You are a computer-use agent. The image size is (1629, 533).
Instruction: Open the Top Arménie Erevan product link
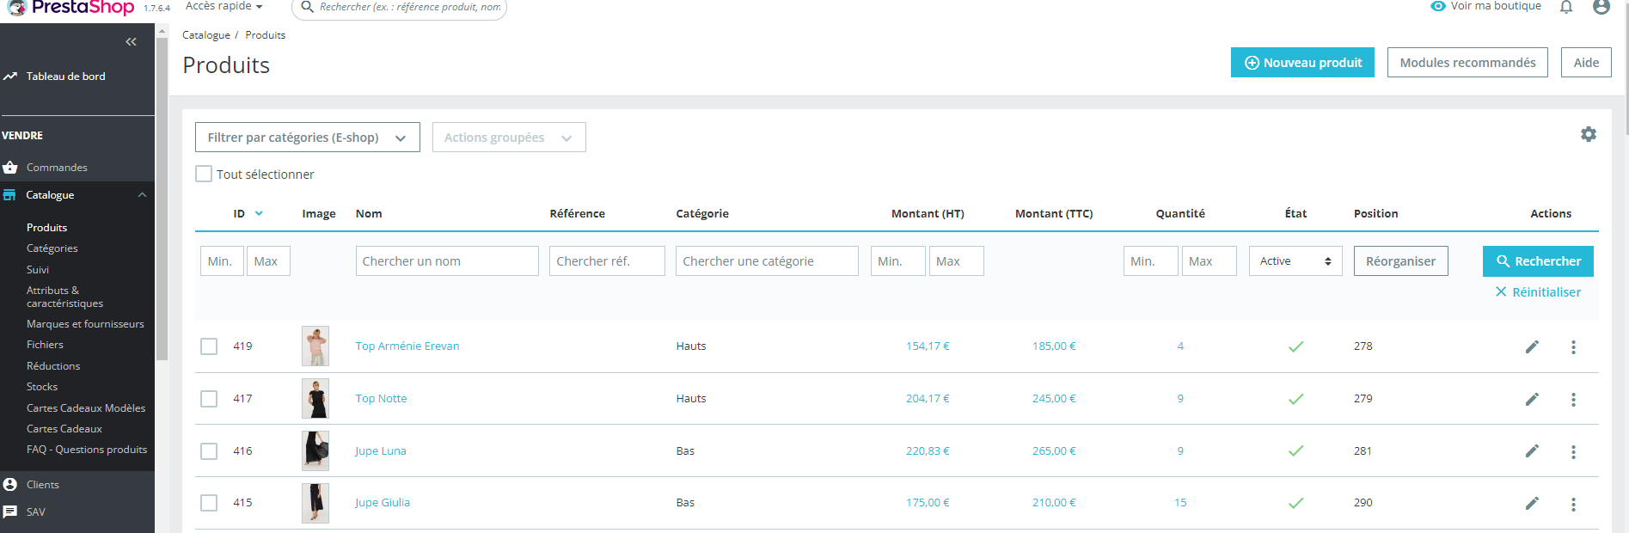(x=407, y=346)
